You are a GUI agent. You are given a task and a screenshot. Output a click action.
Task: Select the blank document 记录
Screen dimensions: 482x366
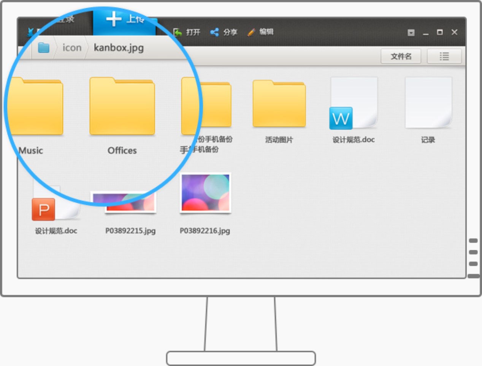click(428, 103)
